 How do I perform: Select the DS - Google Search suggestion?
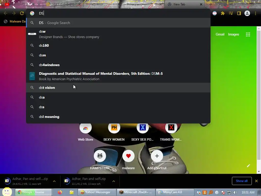point(118,23)
